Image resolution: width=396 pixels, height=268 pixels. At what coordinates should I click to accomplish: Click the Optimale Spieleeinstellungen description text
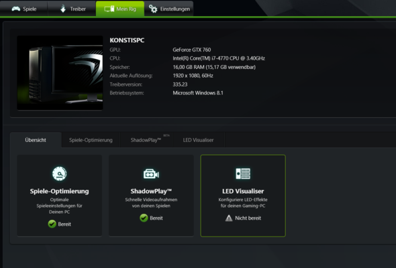(x=59, y=206)
